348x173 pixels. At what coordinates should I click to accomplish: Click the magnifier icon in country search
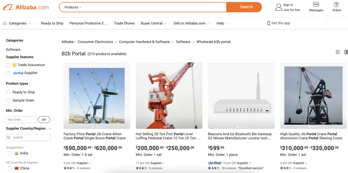(x=9, y=138)
